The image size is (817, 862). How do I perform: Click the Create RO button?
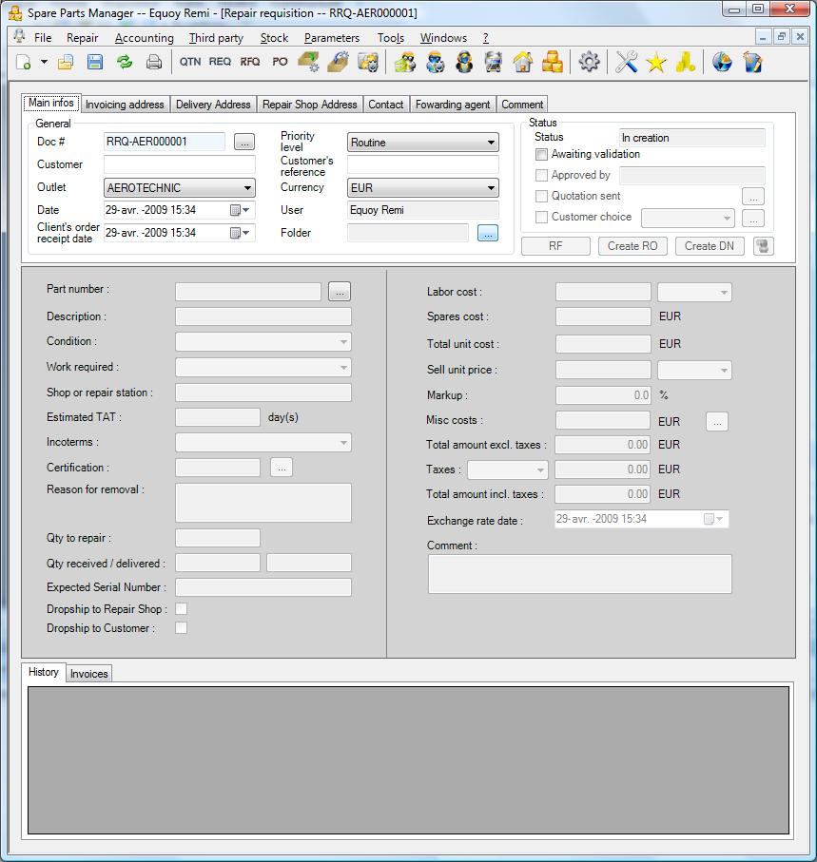(632, 246)
